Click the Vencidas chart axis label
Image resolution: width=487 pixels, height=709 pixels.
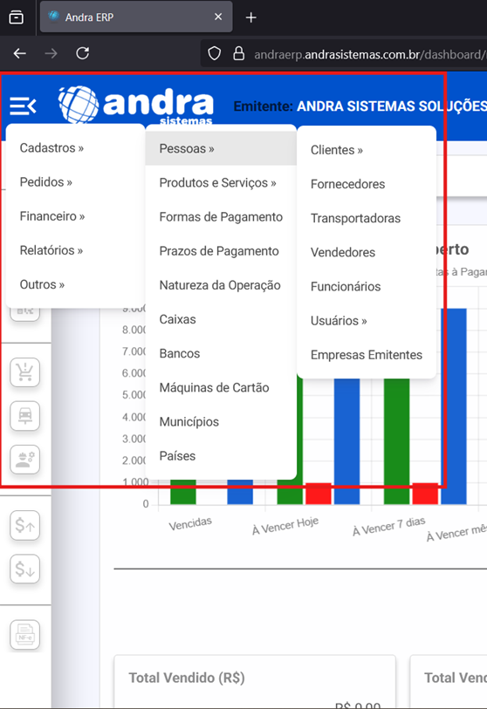click(x=190, y=523)
